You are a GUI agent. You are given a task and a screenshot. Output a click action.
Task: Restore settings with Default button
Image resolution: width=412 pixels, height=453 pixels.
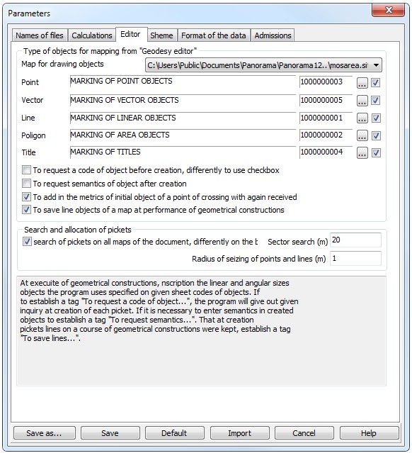click(174, 433)
